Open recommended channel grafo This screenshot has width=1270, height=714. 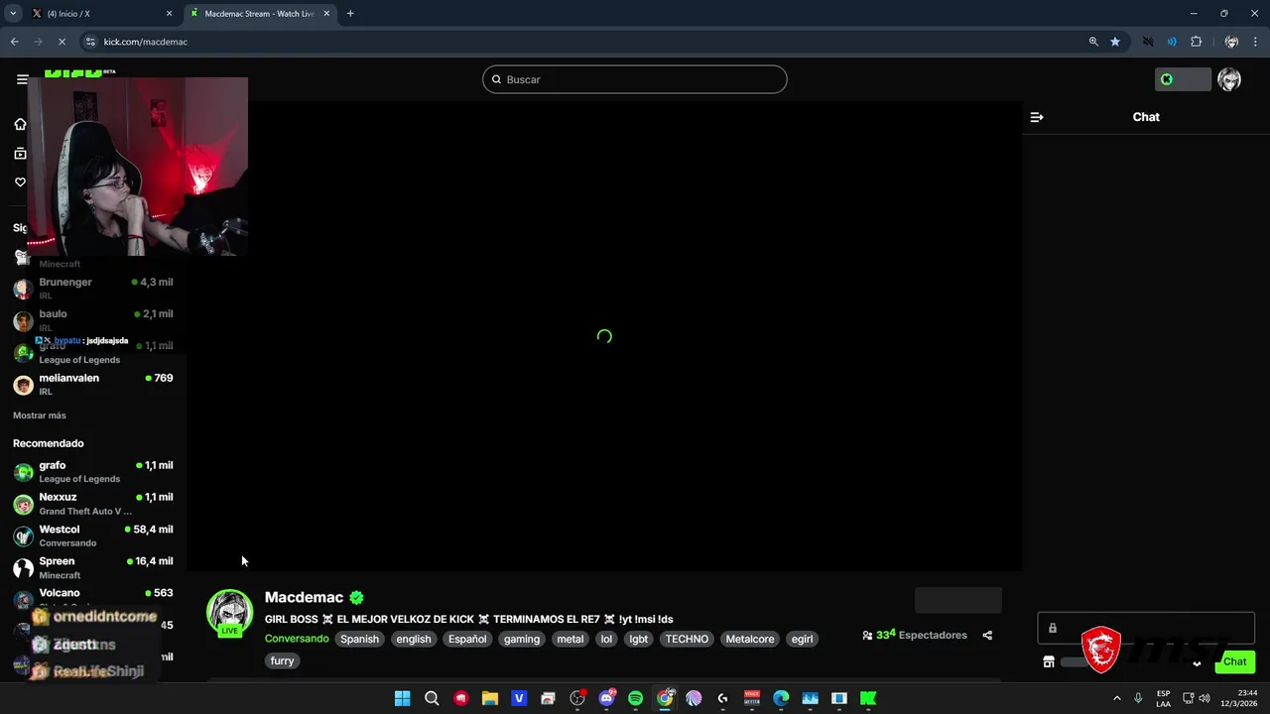tap(93, 471)
